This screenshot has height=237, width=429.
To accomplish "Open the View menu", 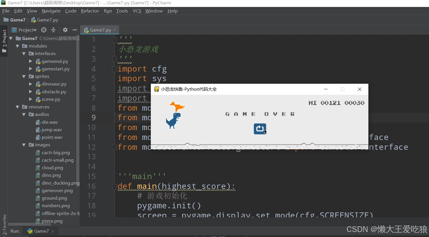I will click(x=32, y=11).
